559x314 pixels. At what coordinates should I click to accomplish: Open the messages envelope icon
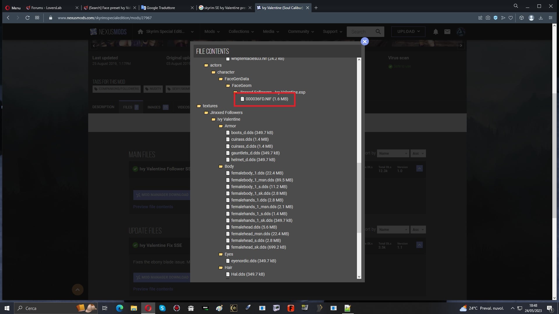tap(447, 32)
